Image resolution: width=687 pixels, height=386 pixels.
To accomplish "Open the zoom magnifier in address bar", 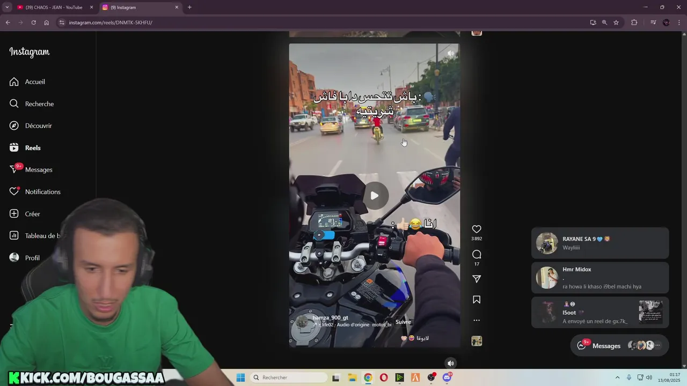I will point(604,23).
